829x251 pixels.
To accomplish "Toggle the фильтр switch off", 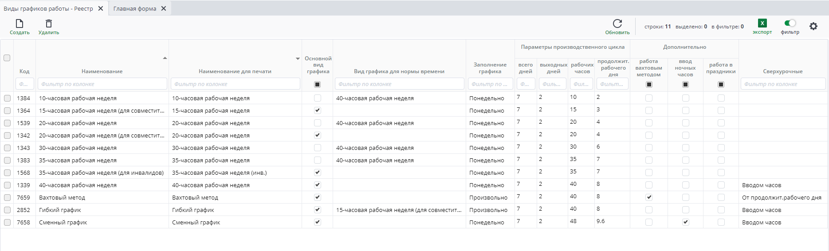I will 790,23.
